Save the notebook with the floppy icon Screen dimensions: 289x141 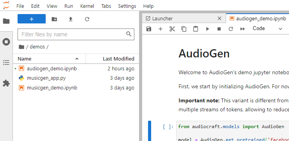[x=149, y=29]
